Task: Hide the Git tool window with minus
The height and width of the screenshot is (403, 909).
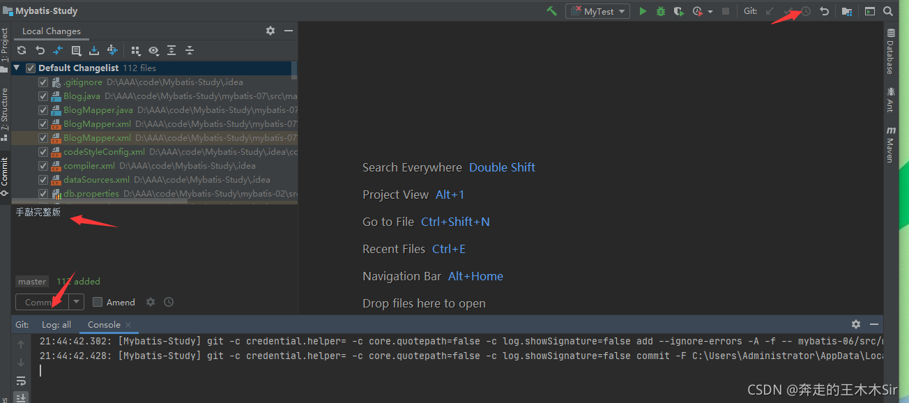Action: [874, 324]
